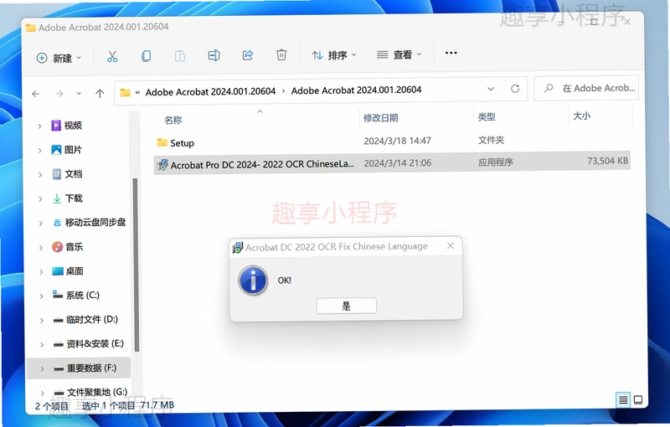This screenshot has width=670, height=427.
Task: Click the Paste clipboard icon
Action: [180, 56]
